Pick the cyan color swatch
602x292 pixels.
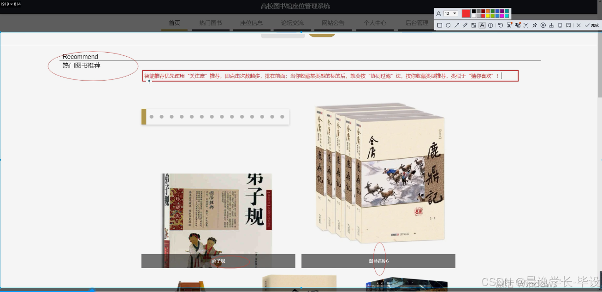click(x=507, y=16)
